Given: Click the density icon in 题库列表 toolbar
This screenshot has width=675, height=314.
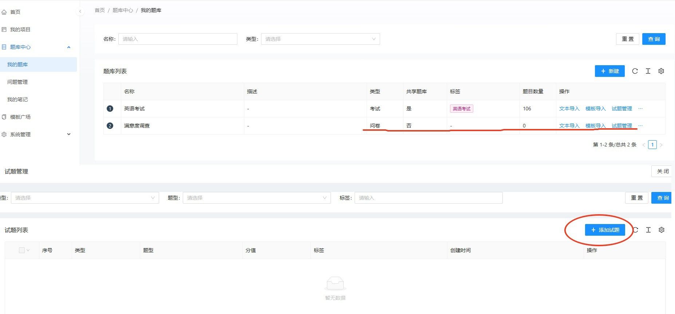Looking at the screenshot, I should [648, 71].
